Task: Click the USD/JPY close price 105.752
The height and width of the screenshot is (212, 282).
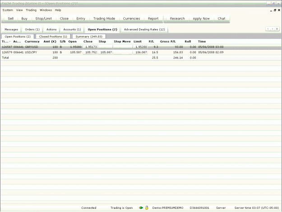Action: click(x=90, y=52)
